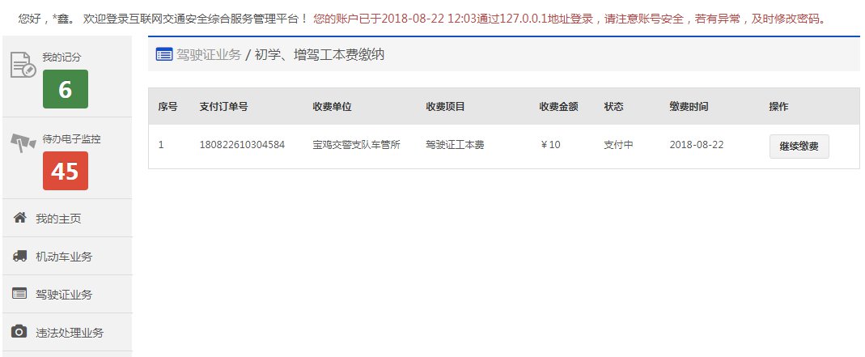
Task: Click the 收费金额 column header
Action: point(558,107)
